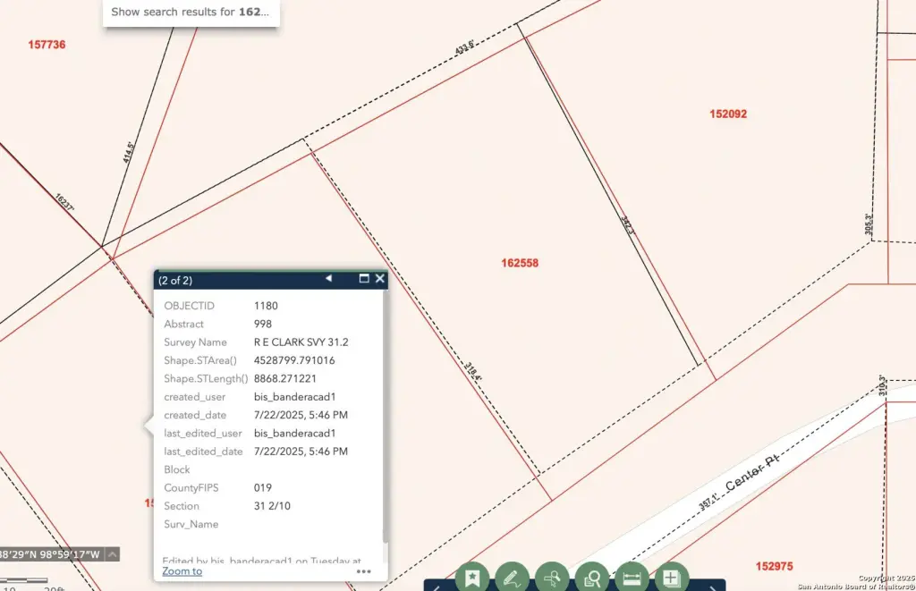Open the Query search widget
Image resolution: width=916 pixels, height=591 pixels.
(x=591, y=578)
